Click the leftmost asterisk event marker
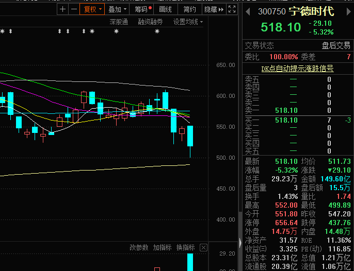The height and width of the screenshot is (271, 354). pos(2,31)
